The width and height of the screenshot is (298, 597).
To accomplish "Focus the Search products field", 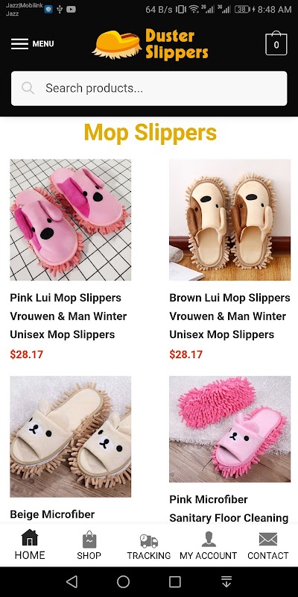I will pos(149,88).
